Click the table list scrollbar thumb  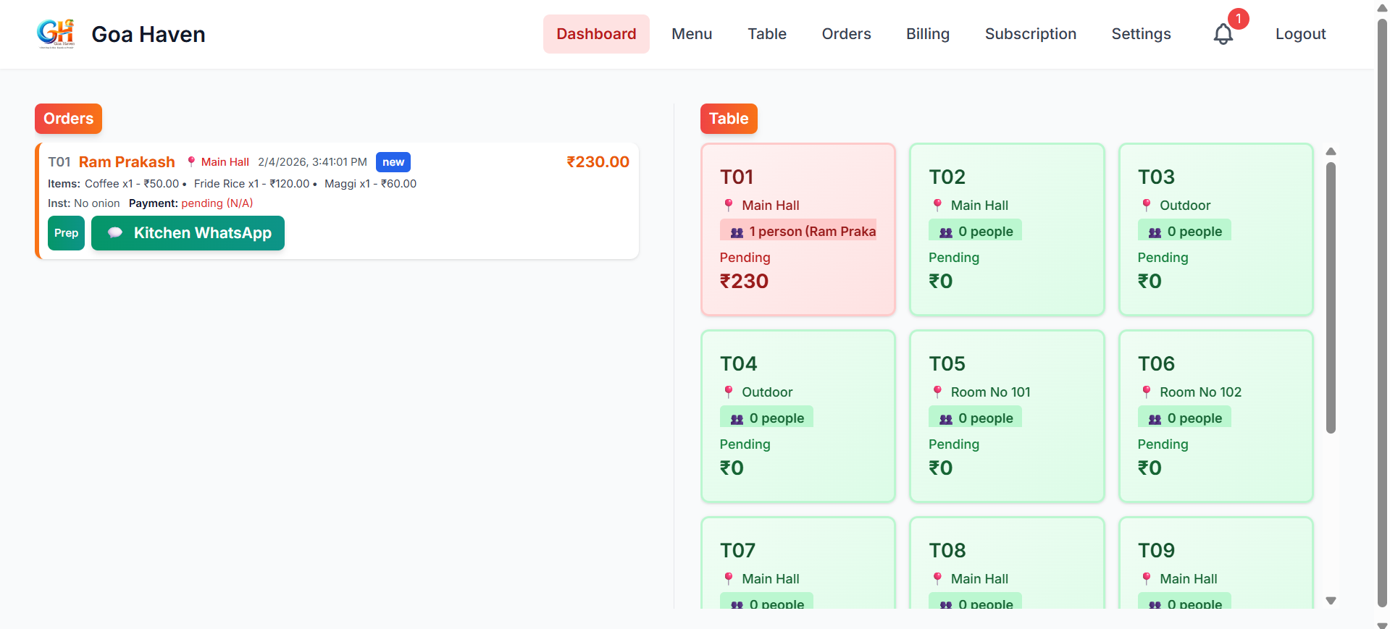point(1331,297)
